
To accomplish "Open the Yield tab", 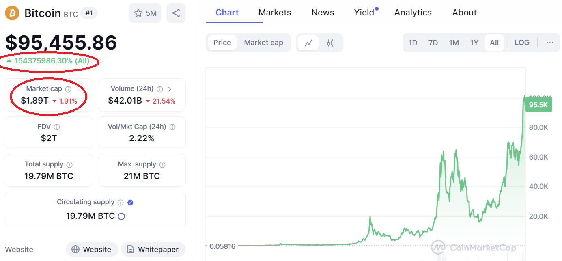I will tap(364, 13).
